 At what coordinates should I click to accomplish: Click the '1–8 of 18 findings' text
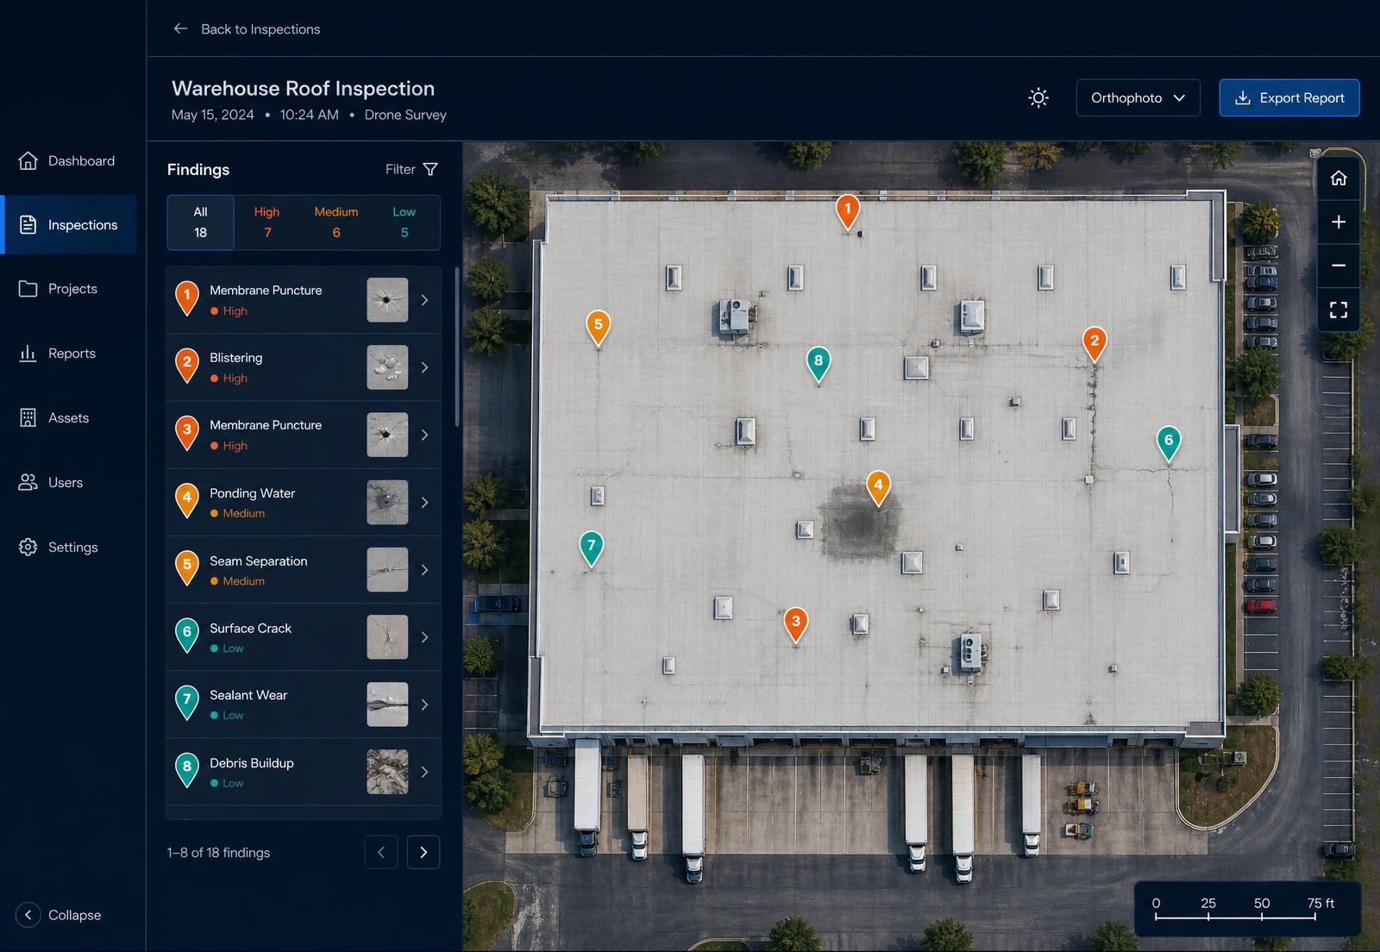click(218, 852)
